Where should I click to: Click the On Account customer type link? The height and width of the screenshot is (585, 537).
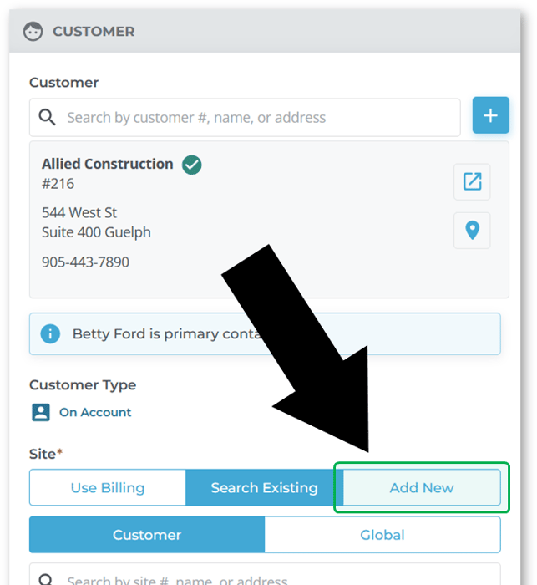95,412
